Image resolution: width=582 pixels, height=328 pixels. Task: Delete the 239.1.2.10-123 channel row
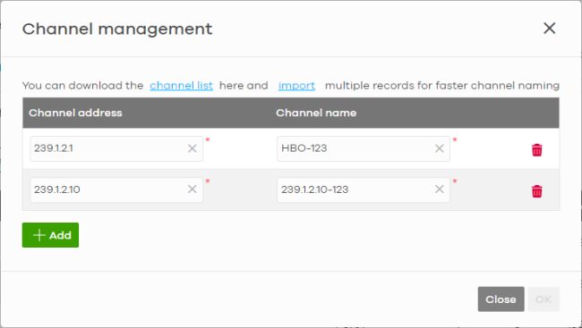[536, 191]
